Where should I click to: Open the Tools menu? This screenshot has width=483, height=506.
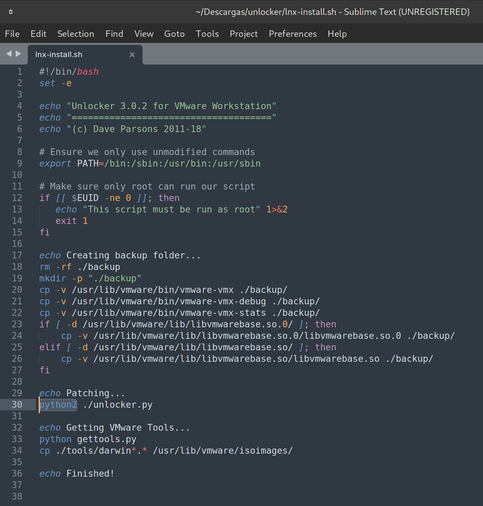click(x=207, y=34)
